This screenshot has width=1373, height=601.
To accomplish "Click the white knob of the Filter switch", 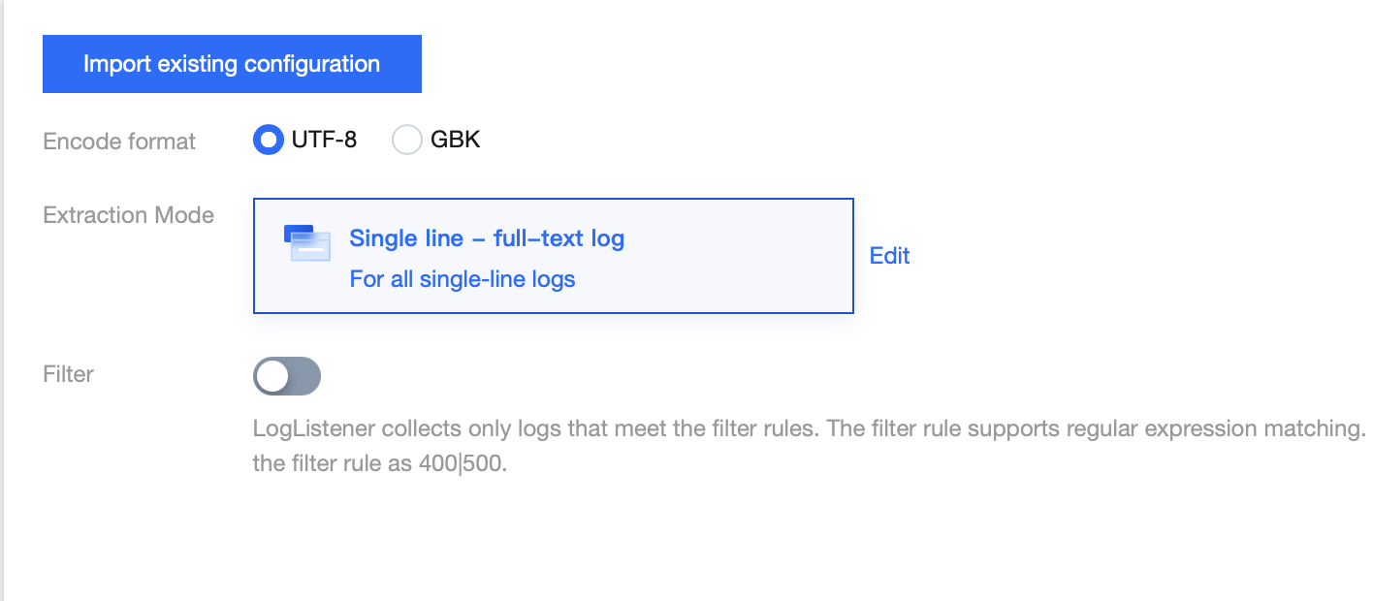I will (273, 376).
